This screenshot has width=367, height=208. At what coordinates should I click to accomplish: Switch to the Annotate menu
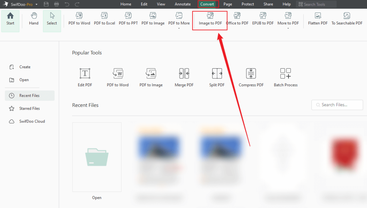[x=182, y=4]
